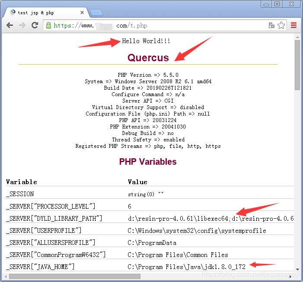Click the _SERVER["ALLUSERSPROFILE"] cell
Image resolution: width=303 pixels, height=282 pixels.
point(51,243)
